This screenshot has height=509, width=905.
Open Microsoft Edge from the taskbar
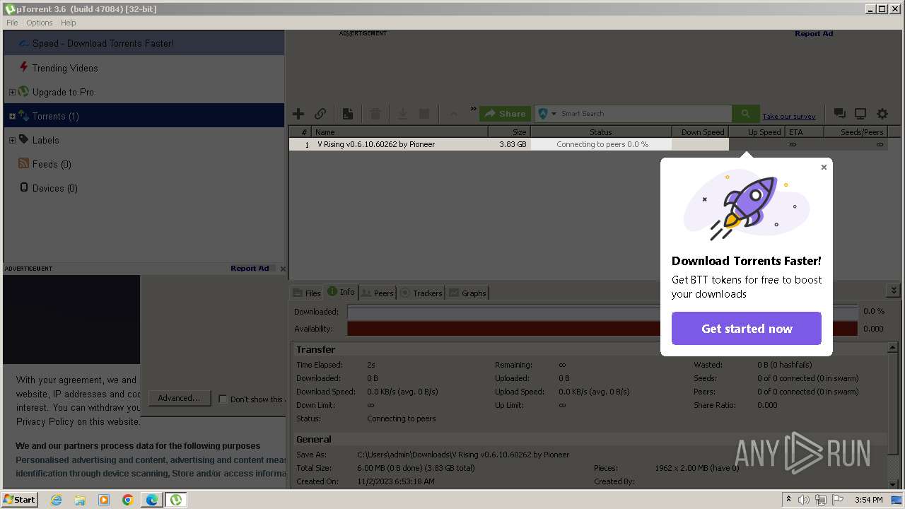(x=152, y=500)
